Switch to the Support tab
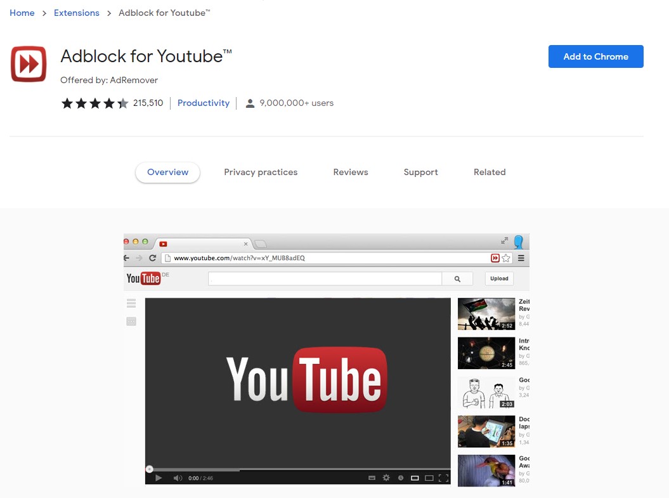The image size is (669, 498). pos(420,172)
